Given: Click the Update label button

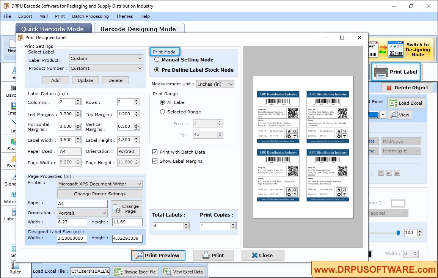Looking at the screenshot, I should click(85, 80).
